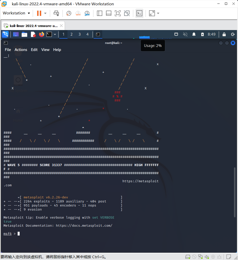Click the network adapter status icon
Image resolution: width=238 pixels, height=260 pixels.
pos(200,257)
